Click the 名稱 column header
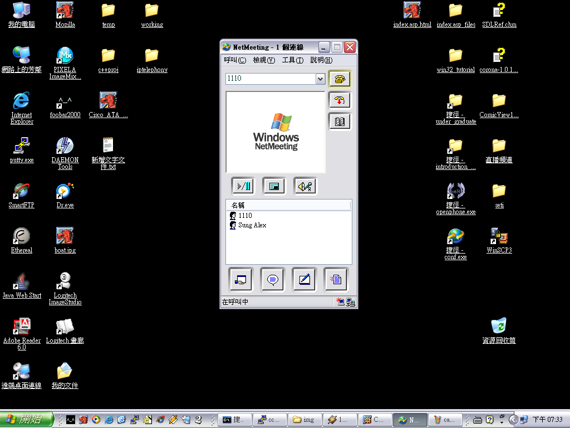The width and height of the screenshot is (570, 428). 288,205
